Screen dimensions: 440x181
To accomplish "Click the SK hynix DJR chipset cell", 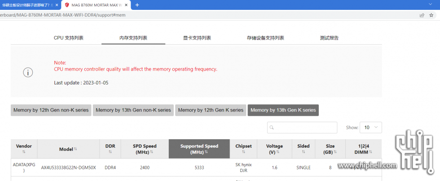I will (243, 168).
